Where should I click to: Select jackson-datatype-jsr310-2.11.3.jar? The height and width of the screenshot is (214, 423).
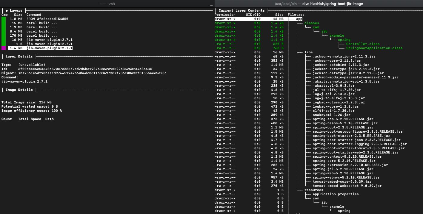(x=348, y=73)
